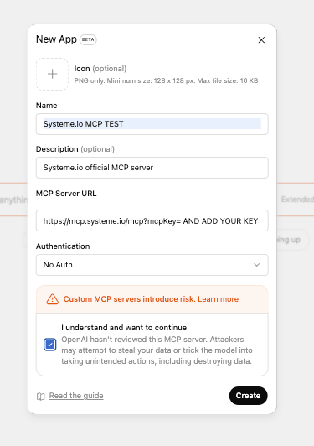
Task: Click the warning triangle icon
Action: 52,299
